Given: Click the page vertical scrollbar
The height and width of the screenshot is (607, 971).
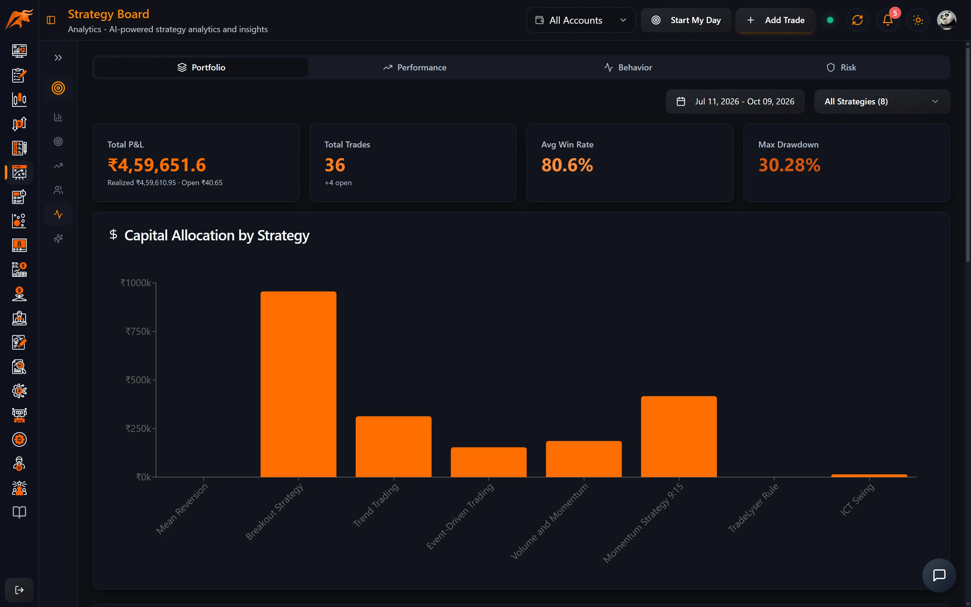Looking at the screenshot, I should point(968,155).
